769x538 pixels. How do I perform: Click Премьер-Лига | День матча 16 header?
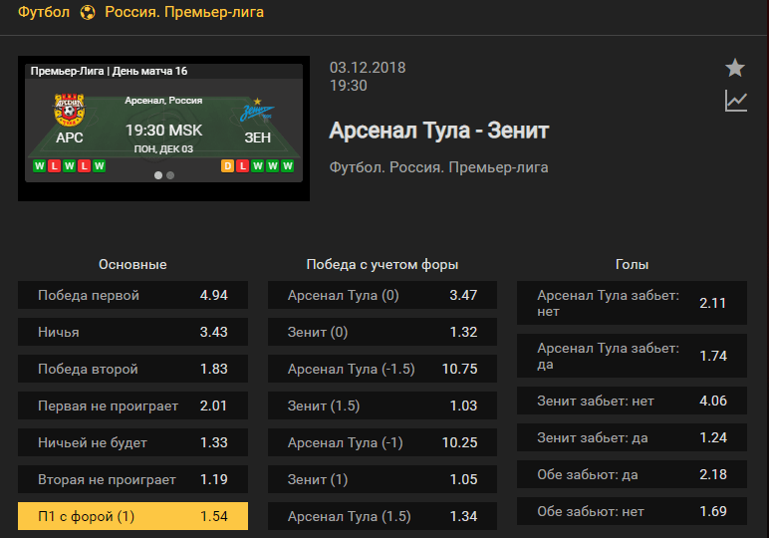[x=109, y=71]
